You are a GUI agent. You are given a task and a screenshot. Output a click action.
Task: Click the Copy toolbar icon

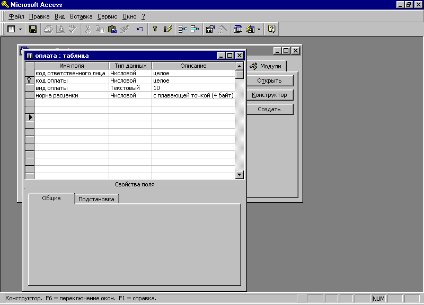(100, 29)
